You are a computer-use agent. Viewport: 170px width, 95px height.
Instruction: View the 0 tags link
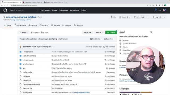click(45, 32)
